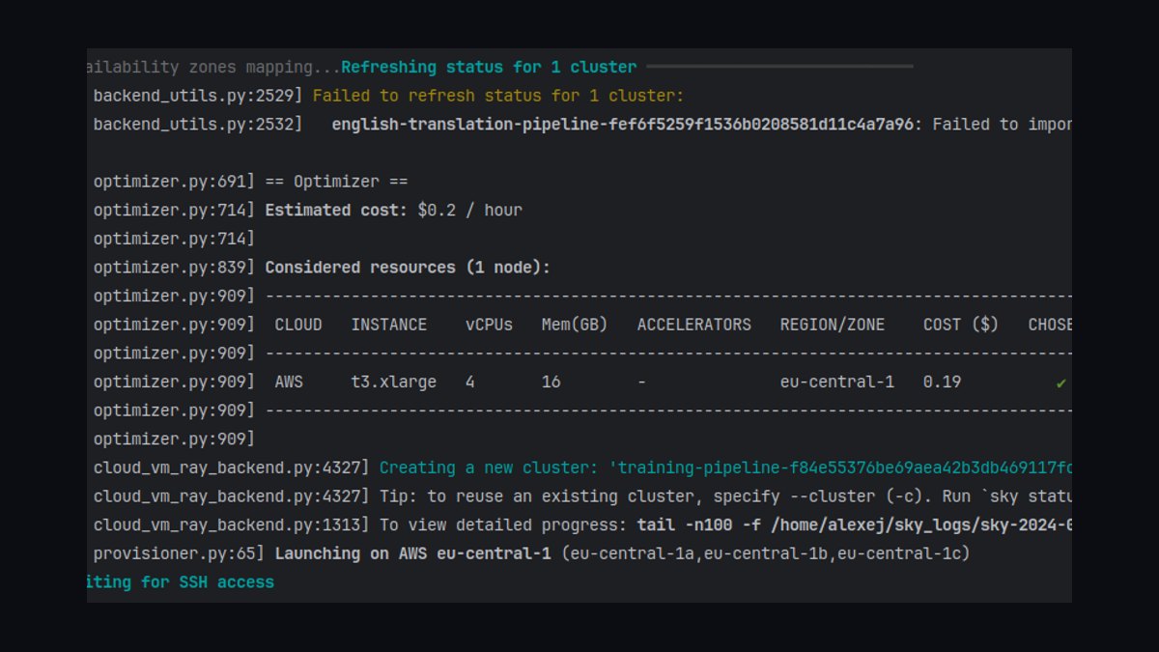The height and width of the screenshot is (652, 1159).
Task: Click the "Creating a new cluster:" text
Action: tap(489, 468)
